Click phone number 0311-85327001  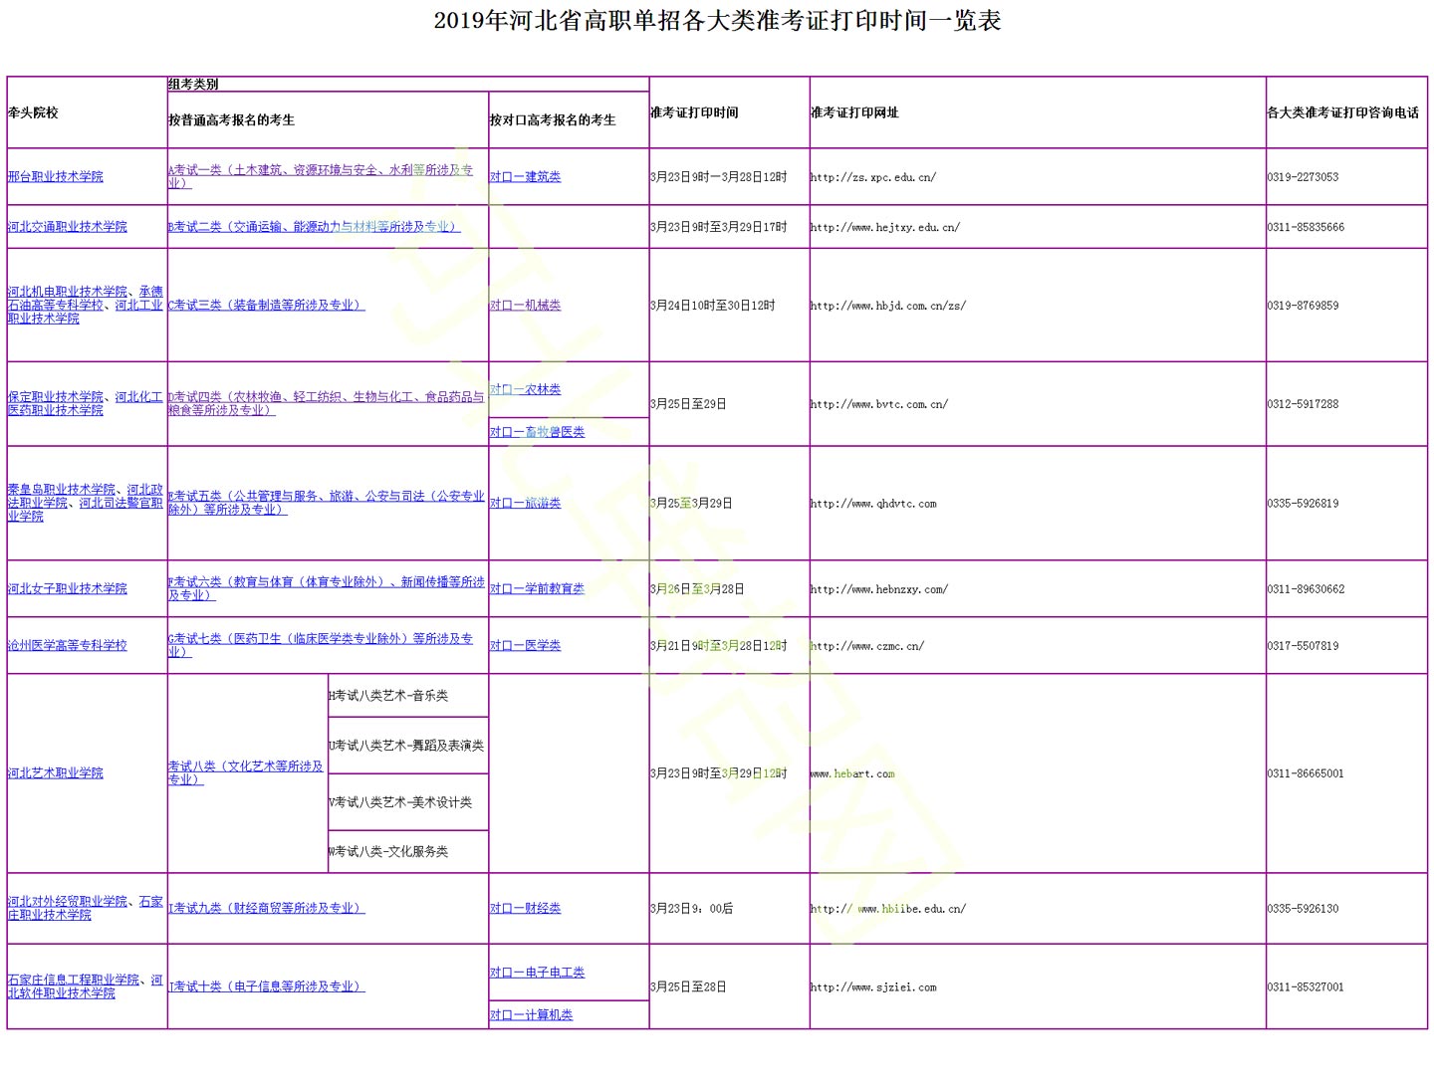pyautogui.click(x=1307, y=987)
